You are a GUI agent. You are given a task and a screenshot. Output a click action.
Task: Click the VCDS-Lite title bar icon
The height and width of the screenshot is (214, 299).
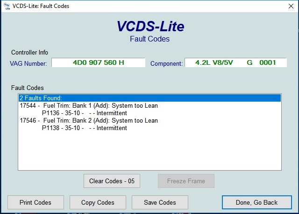7,6
